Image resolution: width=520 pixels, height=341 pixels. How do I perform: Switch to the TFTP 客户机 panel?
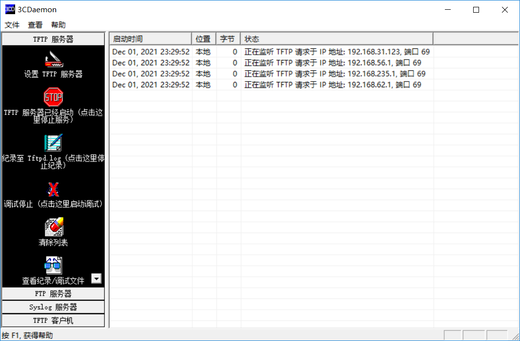pyautogui.click(x=53, y=321)
